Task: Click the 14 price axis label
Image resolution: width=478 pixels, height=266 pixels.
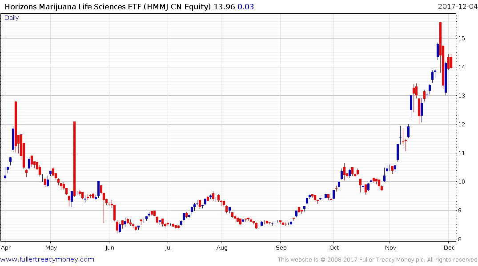Action: pyautogui.click(x=462, y=67)
